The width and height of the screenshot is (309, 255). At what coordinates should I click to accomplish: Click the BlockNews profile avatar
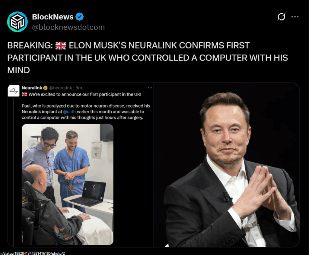point(18,22)
